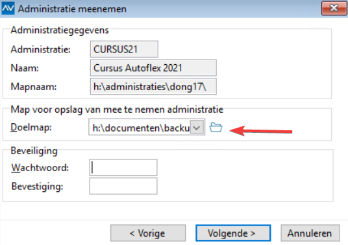
Task: Click the Doelmap label
Action: [x=31, y=128]
